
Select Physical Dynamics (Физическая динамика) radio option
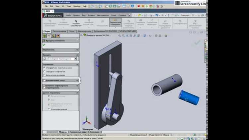[44, 75]
